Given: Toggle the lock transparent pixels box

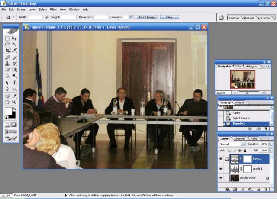Looking at the screenshot, I should (230, 150).
